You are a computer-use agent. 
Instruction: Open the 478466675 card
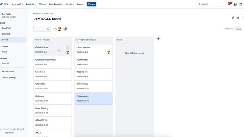point(53,123)
